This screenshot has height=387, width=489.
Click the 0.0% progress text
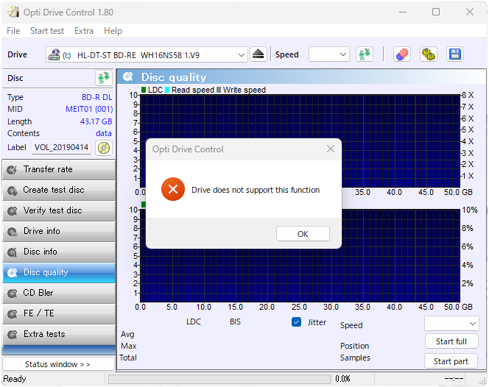coord(342,379)
